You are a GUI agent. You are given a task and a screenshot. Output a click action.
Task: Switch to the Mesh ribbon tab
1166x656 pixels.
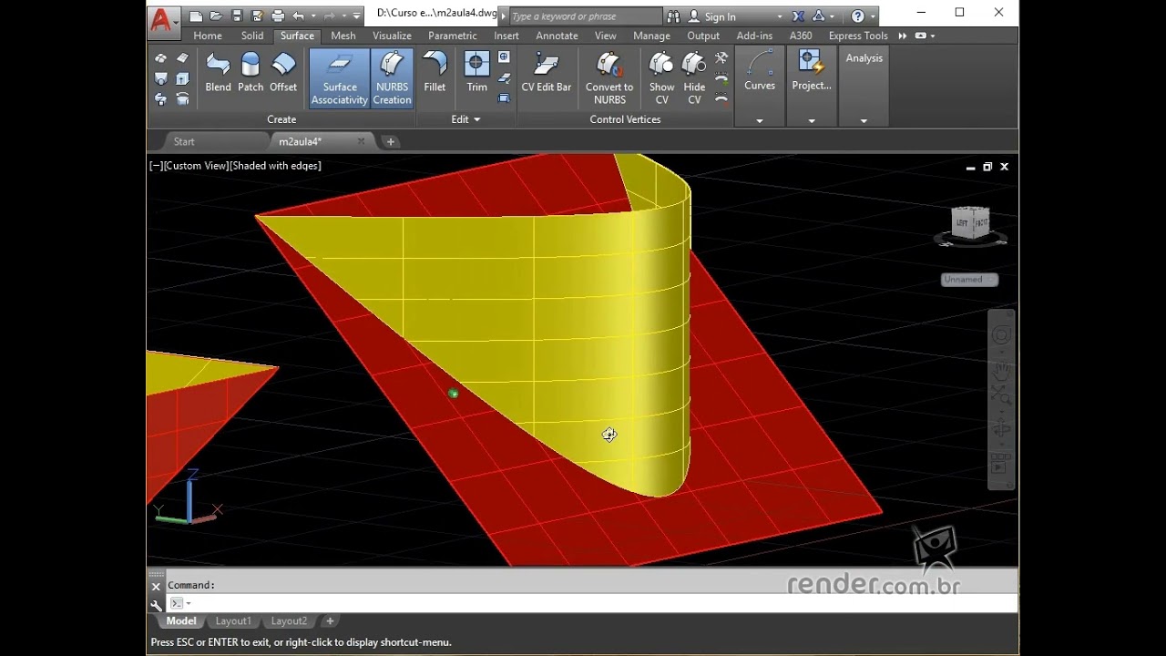point(343,36)
